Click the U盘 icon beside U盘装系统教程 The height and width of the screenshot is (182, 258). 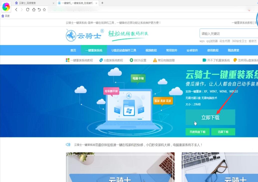[101, 60]
